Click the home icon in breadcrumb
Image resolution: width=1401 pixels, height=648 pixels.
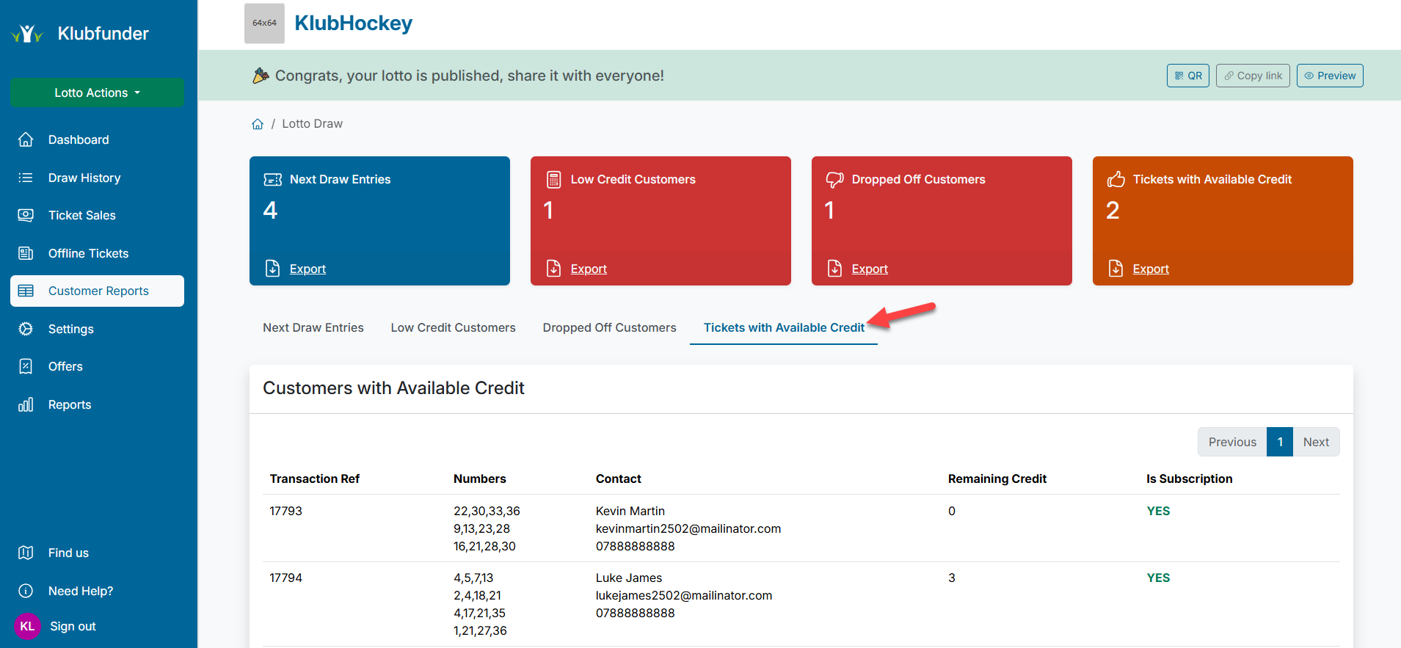coord(258,124)
